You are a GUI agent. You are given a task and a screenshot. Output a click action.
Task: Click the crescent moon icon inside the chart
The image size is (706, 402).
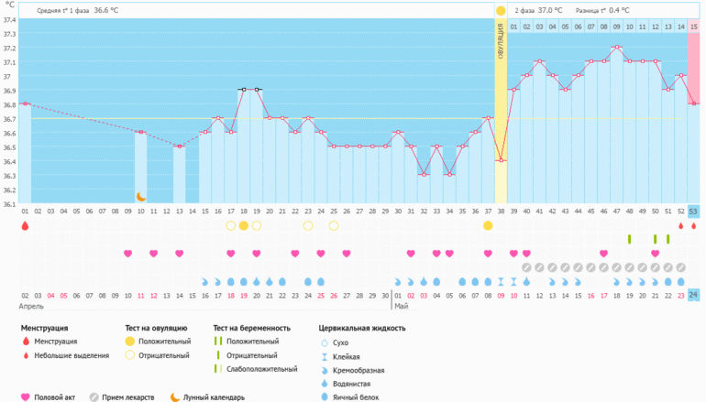(141, 196)
